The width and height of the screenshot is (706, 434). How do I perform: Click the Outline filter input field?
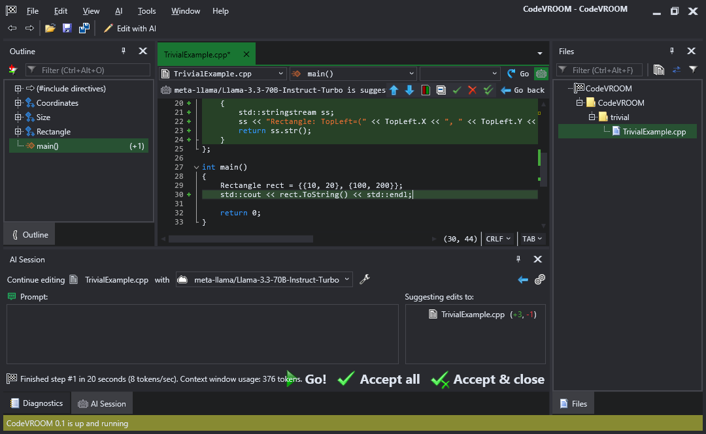(88, 70)
